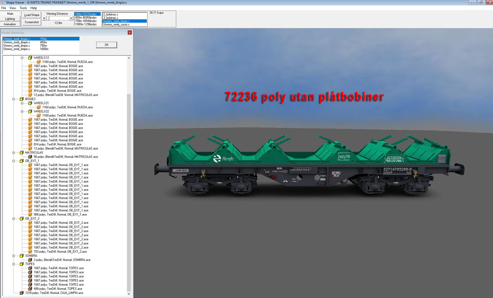Switch to the Lighting tab

10,19
